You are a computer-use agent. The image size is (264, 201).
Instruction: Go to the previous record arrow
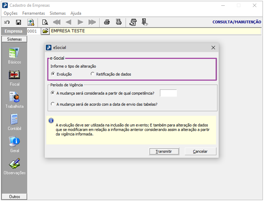coord(68,22)
